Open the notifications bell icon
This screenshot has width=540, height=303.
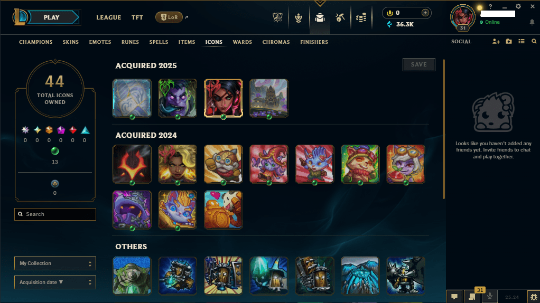532,22
